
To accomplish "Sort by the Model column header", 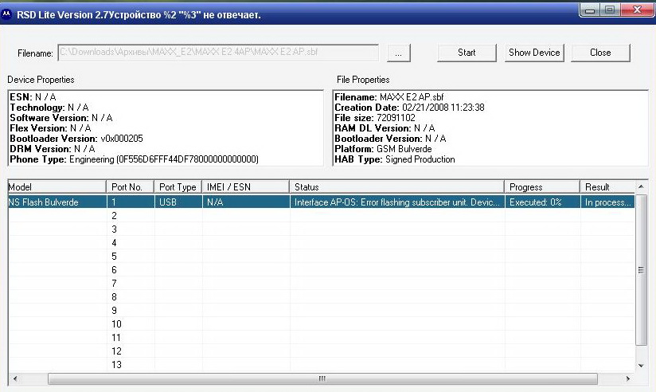I will click(x=57, y=186).
